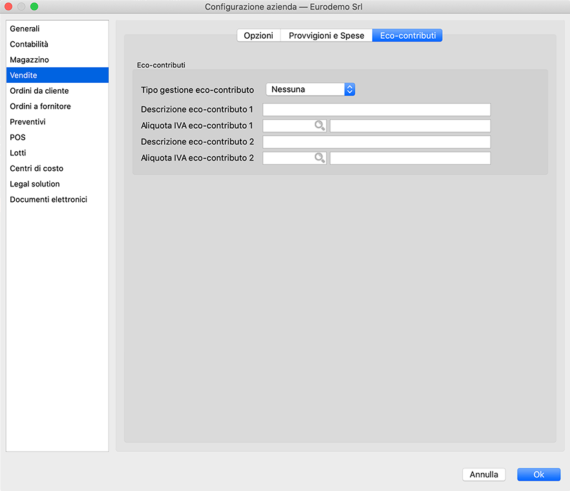The height and width of the screenshot is (491, 570).
Task: Click the Aliquota IVA eco-contributo 1 code field
Action: coord(288,126)
